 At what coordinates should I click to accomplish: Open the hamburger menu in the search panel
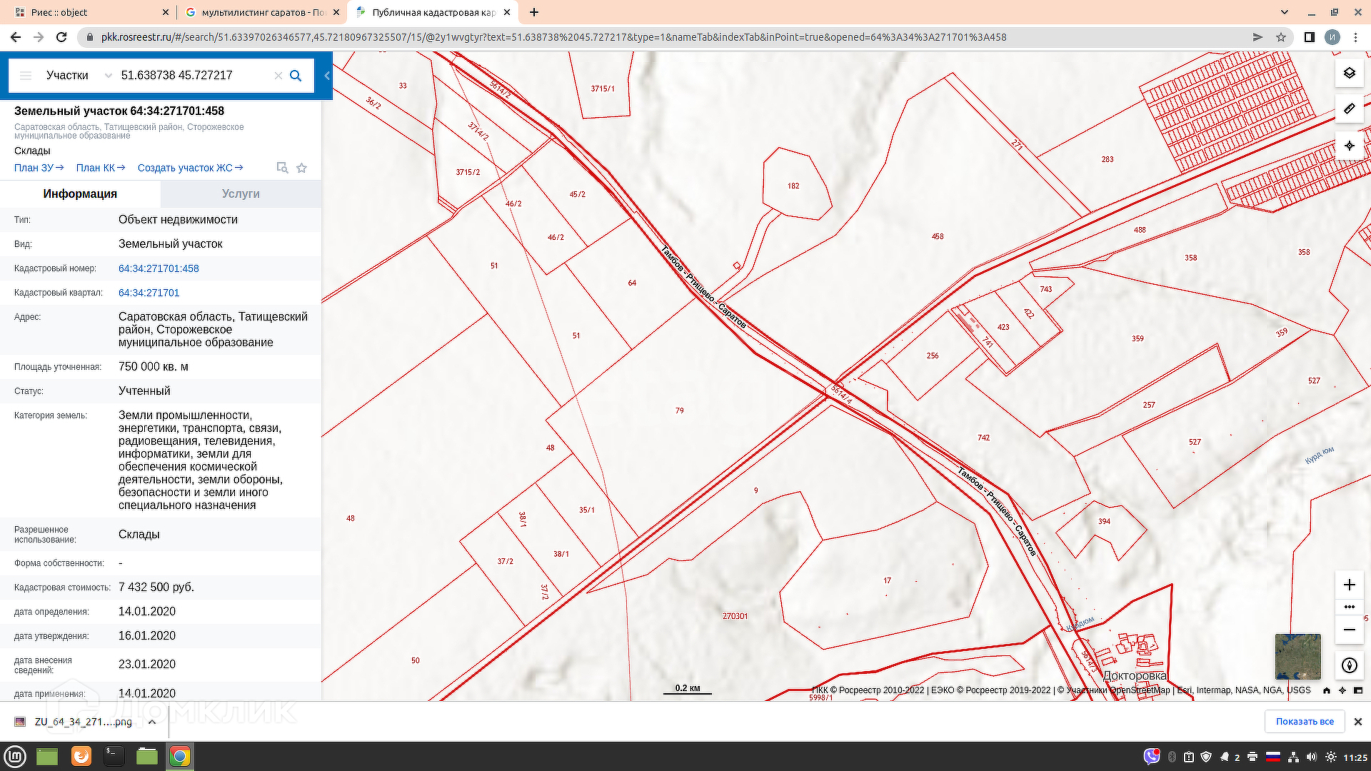click(x=26, y=76)
